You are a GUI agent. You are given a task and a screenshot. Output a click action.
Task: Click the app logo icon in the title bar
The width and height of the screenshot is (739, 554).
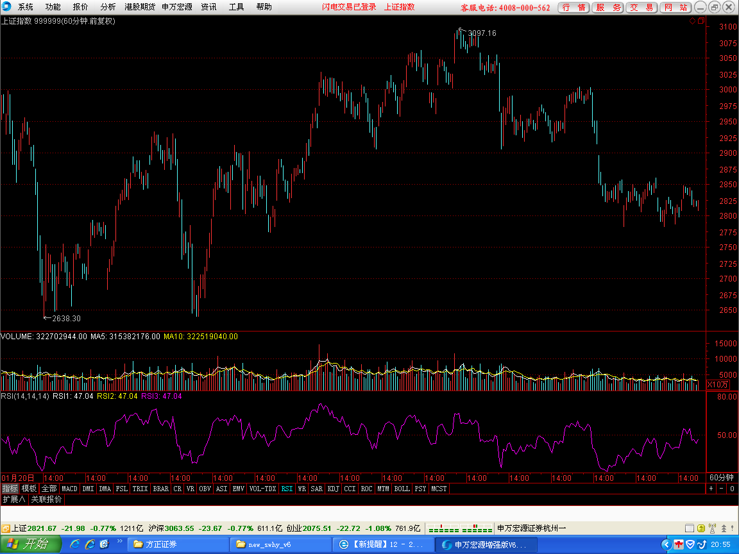[x=6, y=6]
